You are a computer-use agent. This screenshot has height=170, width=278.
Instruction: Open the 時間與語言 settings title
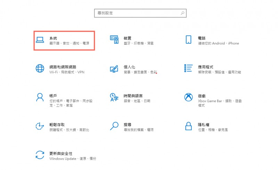point(133,96)
